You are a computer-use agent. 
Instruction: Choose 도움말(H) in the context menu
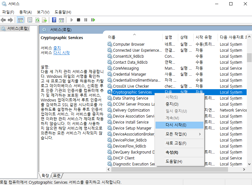pos(179,162)
